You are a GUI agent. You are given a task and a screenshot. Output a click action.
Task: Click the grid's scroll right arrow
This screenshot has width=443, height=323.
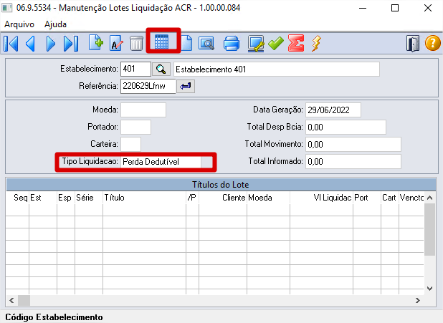pyautogui.click(x=418, y=300)
